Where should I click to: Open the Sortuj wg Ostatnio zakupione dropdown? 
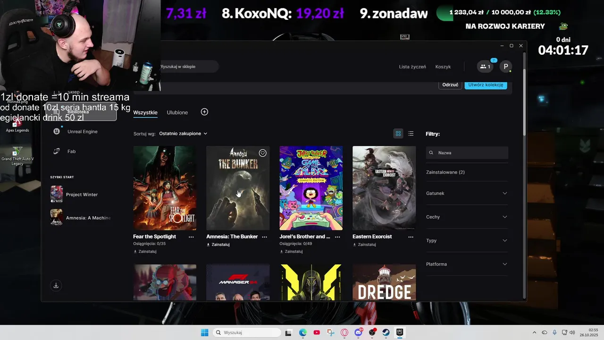pyautogui.click(x=183, y=134)
